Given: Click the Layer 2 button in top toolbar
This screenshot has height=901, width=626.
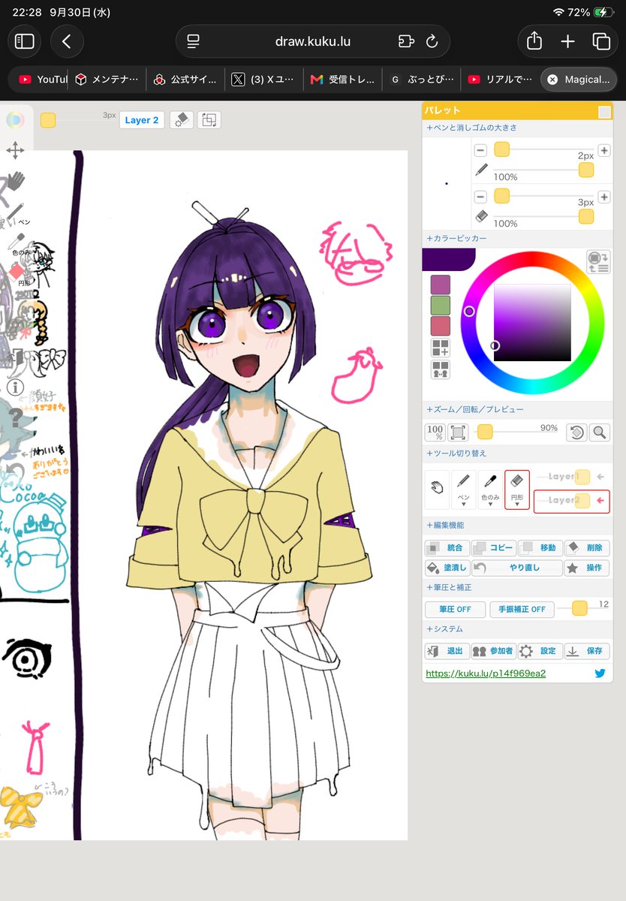Looking at the screenshot, I should [142, 120].
